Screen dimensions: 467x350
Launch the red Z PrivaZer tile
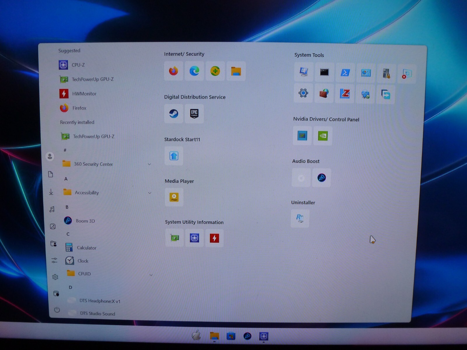coord(345,94)
